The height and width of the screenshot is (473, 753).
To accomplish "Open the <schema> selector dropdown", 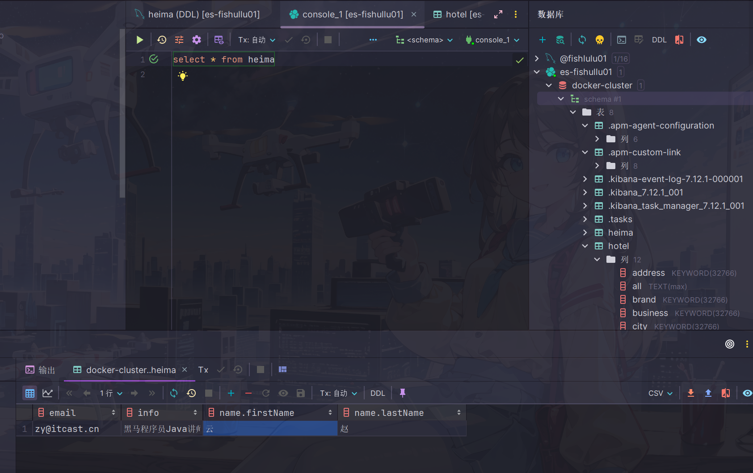I will point(425,40).
